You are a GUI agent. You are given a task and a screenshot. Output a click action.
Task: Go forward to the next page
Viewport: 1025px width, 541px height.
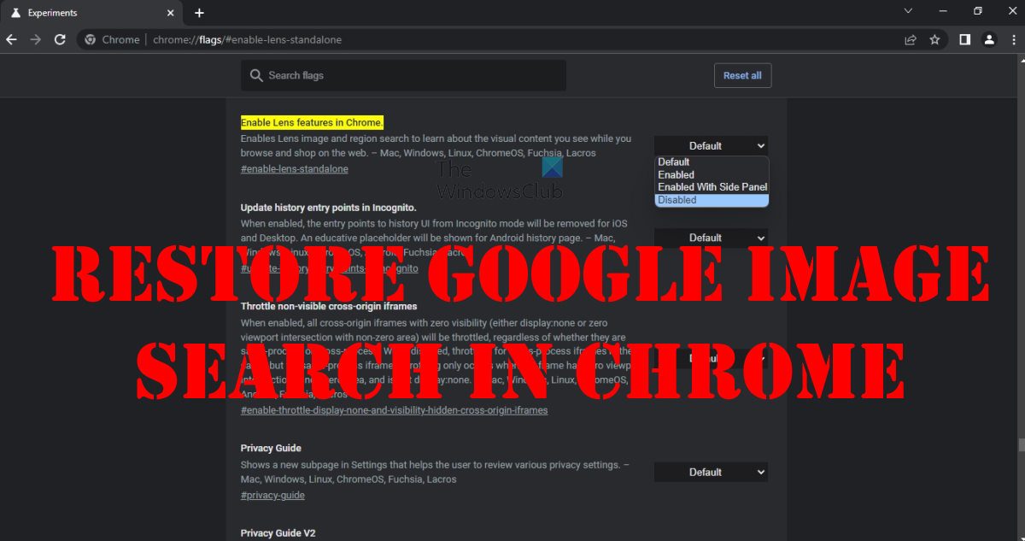[x=35, y=39]
